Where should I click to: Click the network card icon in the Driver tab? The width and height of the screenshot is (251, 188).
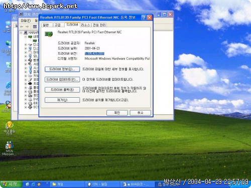[x=49, y=34]
